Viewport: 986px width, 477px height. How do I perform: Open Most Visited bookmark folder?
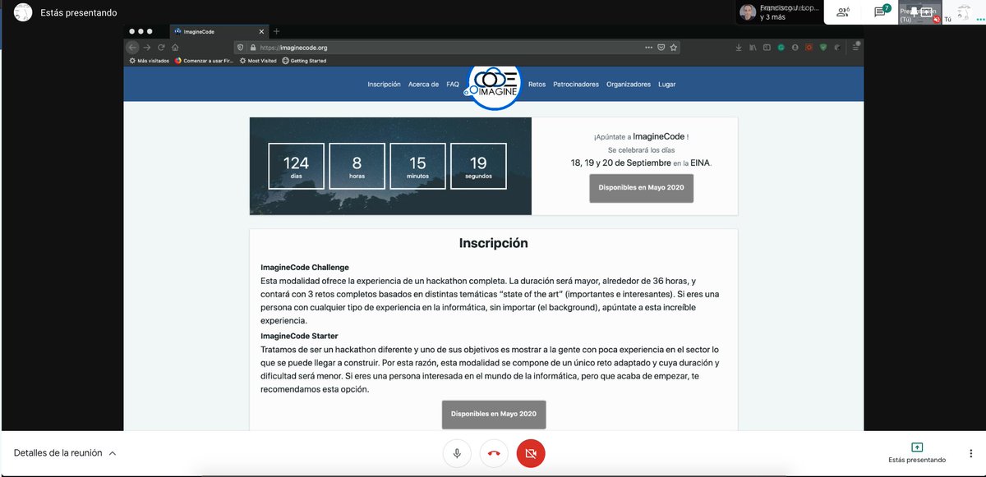258,61
